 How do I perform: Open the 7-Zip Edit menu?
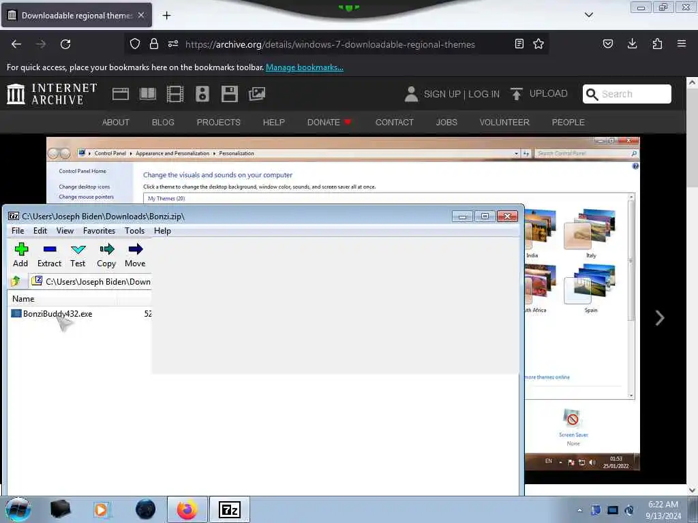(x=40, y=231)
